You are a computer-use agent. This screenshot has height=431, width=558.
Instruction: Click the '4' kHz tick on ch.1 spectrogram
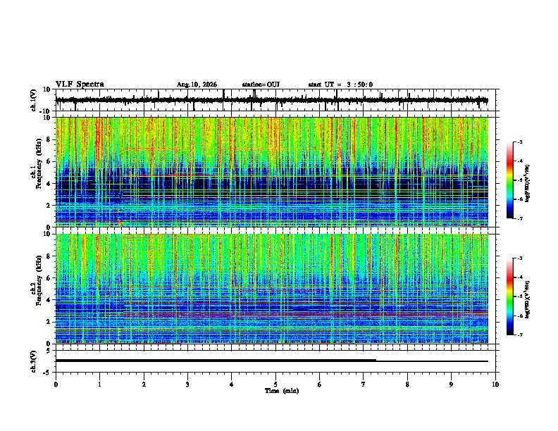[49, 184]
